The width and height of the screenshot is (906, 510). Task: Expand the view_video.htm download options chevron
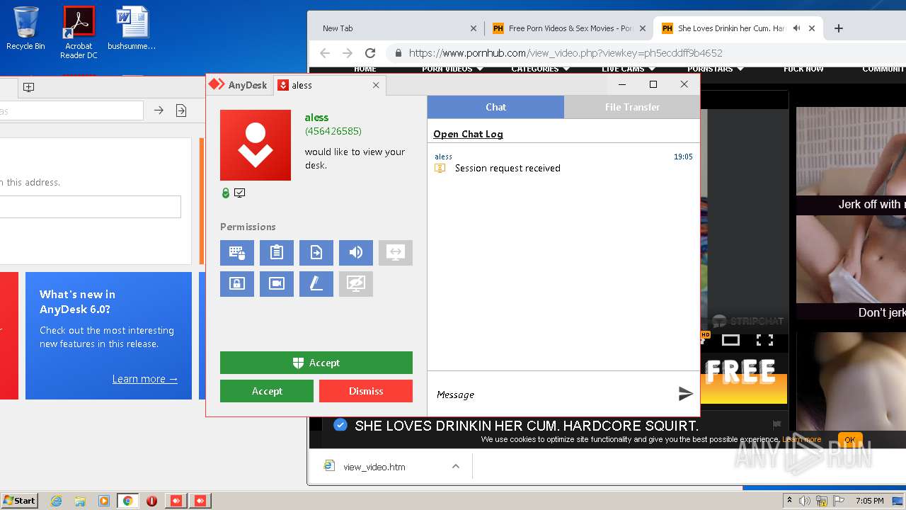point(456,466)
